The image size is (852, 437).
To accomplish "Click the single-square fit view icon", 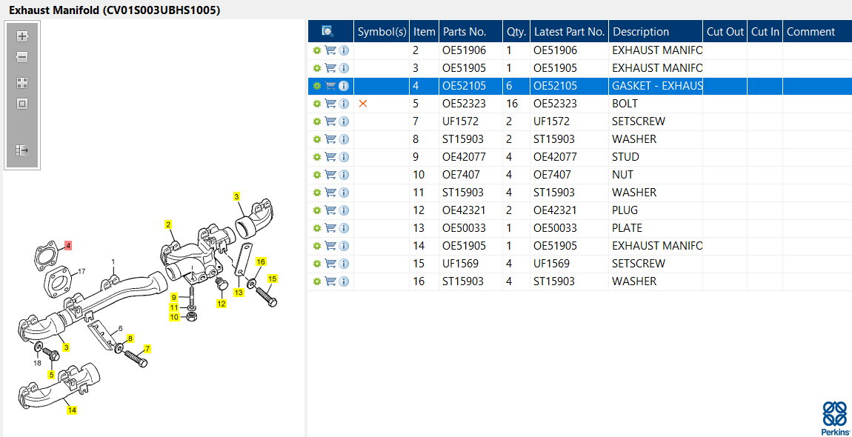I will pos(21,103).
